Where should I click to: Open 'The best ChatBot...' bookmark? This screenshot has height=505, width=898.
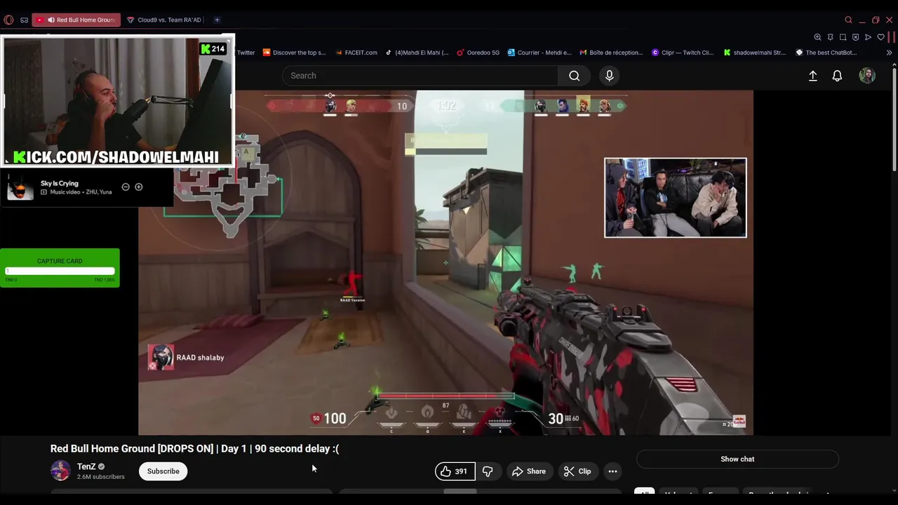[826, 53]
